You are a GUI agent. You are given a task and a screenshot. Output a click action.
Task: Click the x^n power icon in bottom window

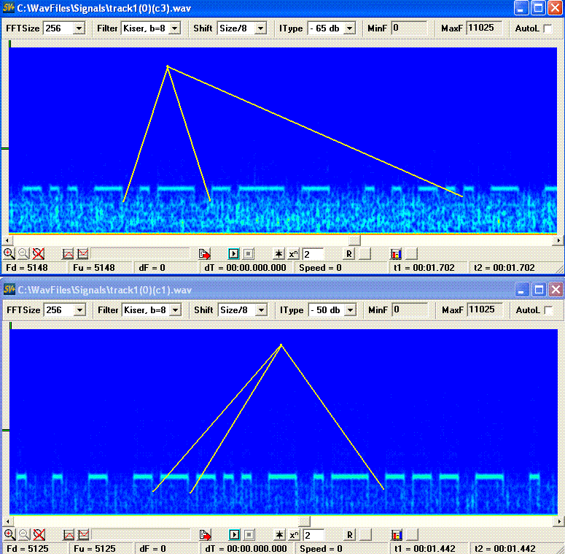[x=294, y=534]
